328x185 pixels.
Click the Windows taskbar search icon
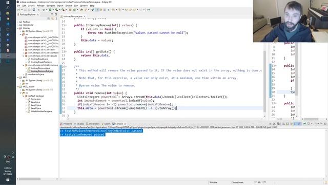8,8
